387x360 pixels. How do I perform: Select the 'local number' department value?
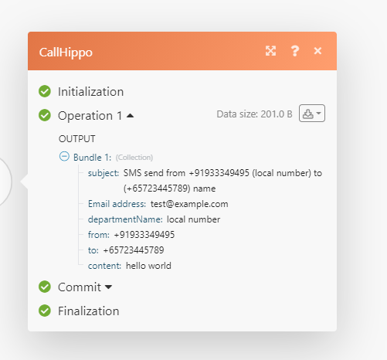193,219
